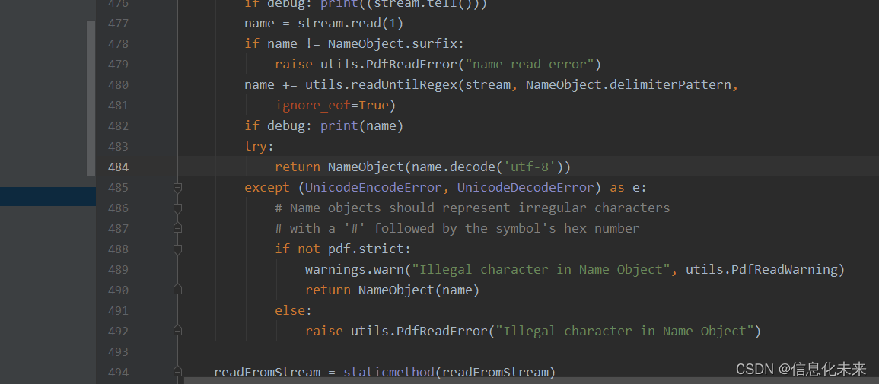Click the 'else:' keyword on line 491
The width and height of the screenshot is (879, 384).
(293, 311)
